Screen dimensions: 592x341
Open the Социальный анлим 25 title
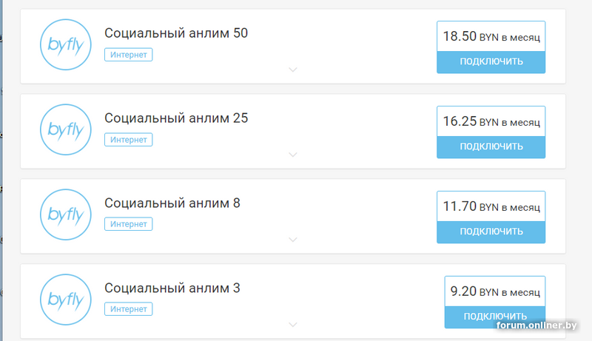point(176,118)
